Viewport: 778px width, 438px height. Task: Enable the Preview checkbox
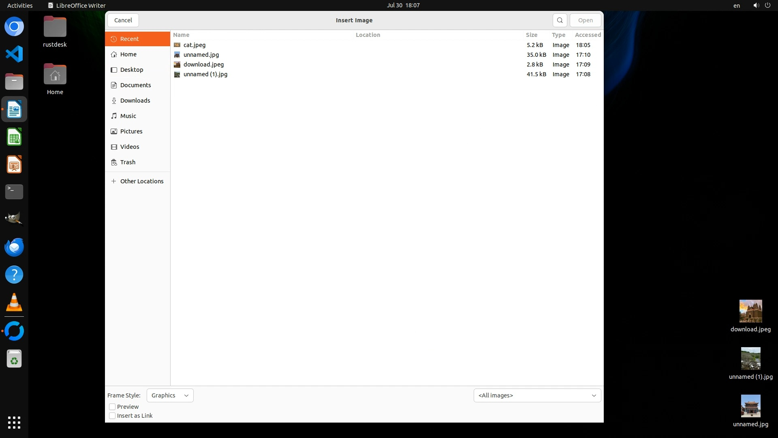point(112,407)
